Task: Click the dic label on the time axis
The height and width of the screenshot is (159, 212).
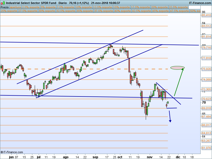Action: pyautogui.click(x=178, y=157)
